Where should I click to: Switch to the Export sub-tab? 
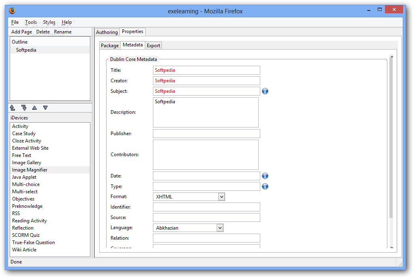pos(153,46)
